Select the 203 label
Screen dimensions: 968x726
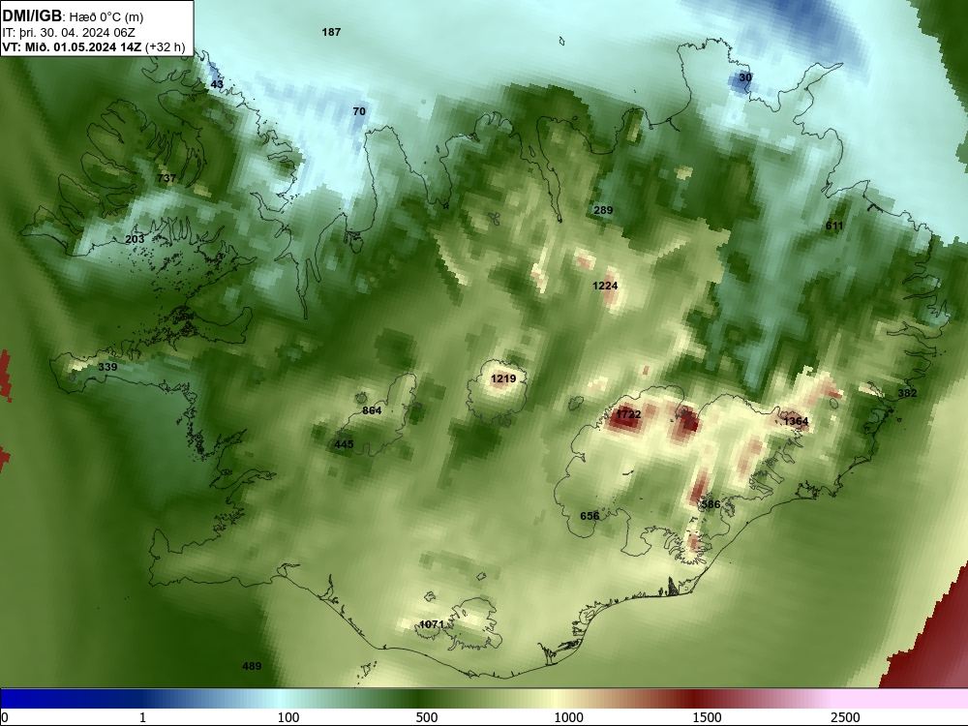[x=135, y=239]
